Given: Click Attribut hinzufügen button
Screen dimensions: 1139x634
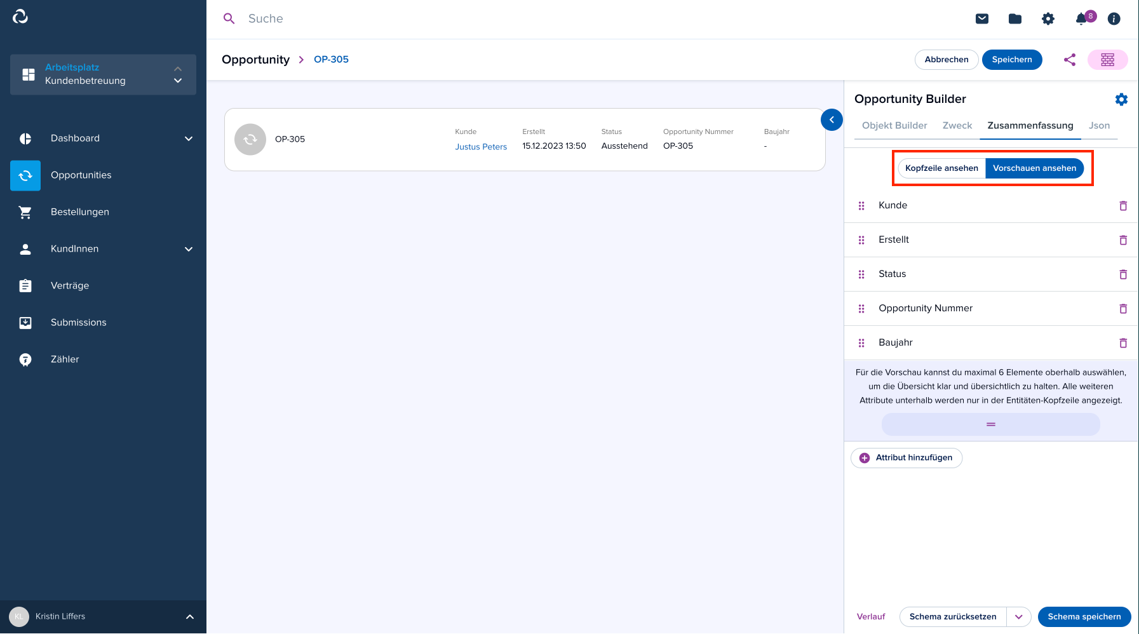Looking at the screenshot, I should click(906, 458).
